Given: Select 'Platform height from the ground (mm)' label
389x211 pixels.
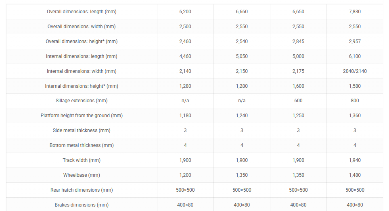Looking at the screenshot, I should 82,116.
